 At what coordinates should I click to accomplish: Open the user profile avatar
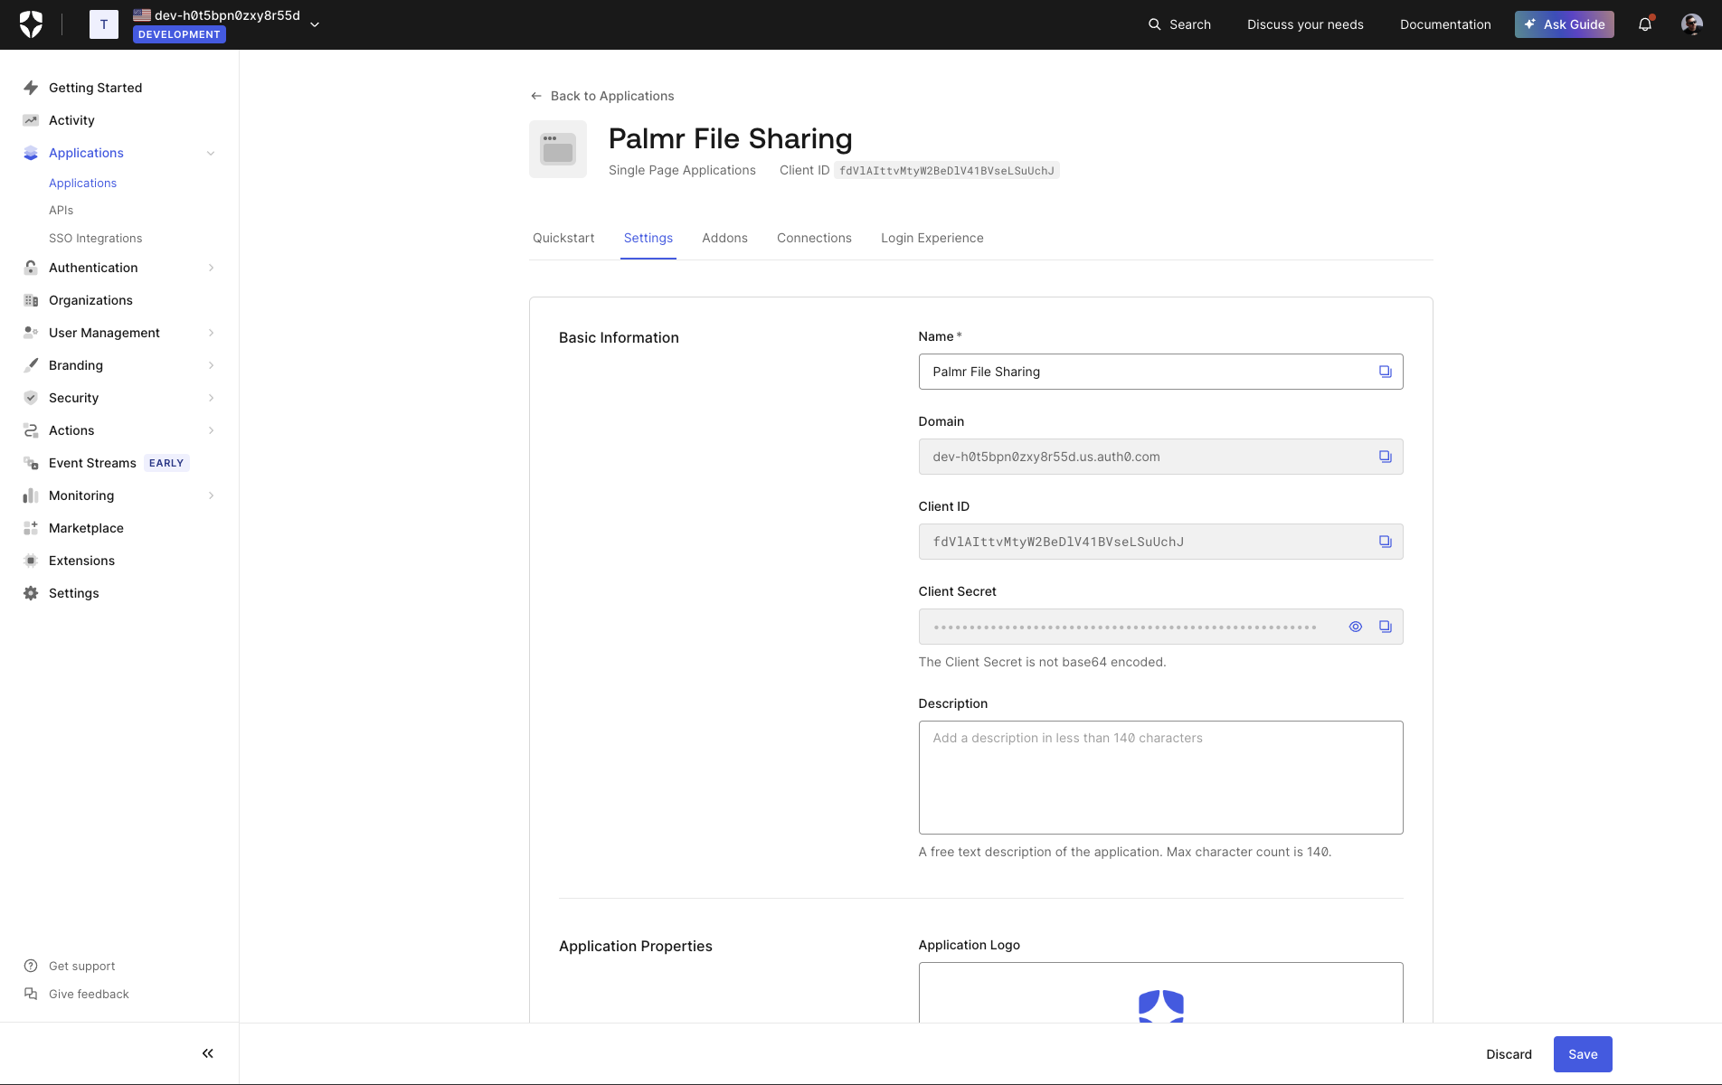click(x=1691, y=24)
